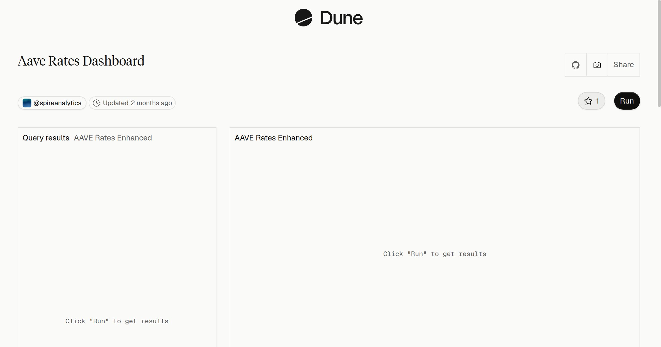
Task: Click the black Run button
Action: tap(627, 101)
